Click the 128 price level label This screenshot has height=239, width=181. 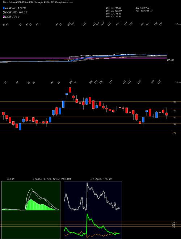[x=174, y=102]
